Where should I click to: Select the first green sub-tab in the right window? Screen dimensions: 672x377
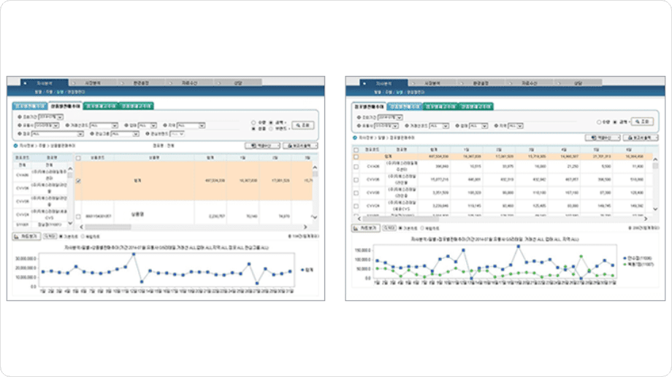click(x=440, y=106)
